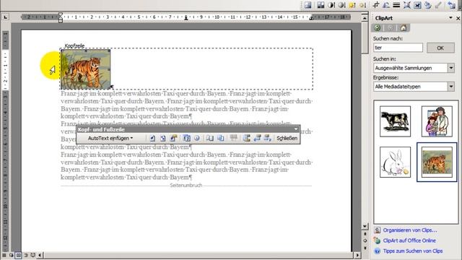This screenshot has height=260, width=462.
Task: Close the ClipArt task pane
Action: coord(458,18)
